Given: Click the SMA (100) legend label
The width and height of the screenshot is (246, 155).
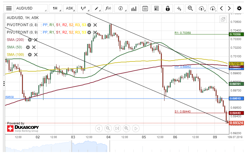Looking at the screenshot, I should point(15,55).
